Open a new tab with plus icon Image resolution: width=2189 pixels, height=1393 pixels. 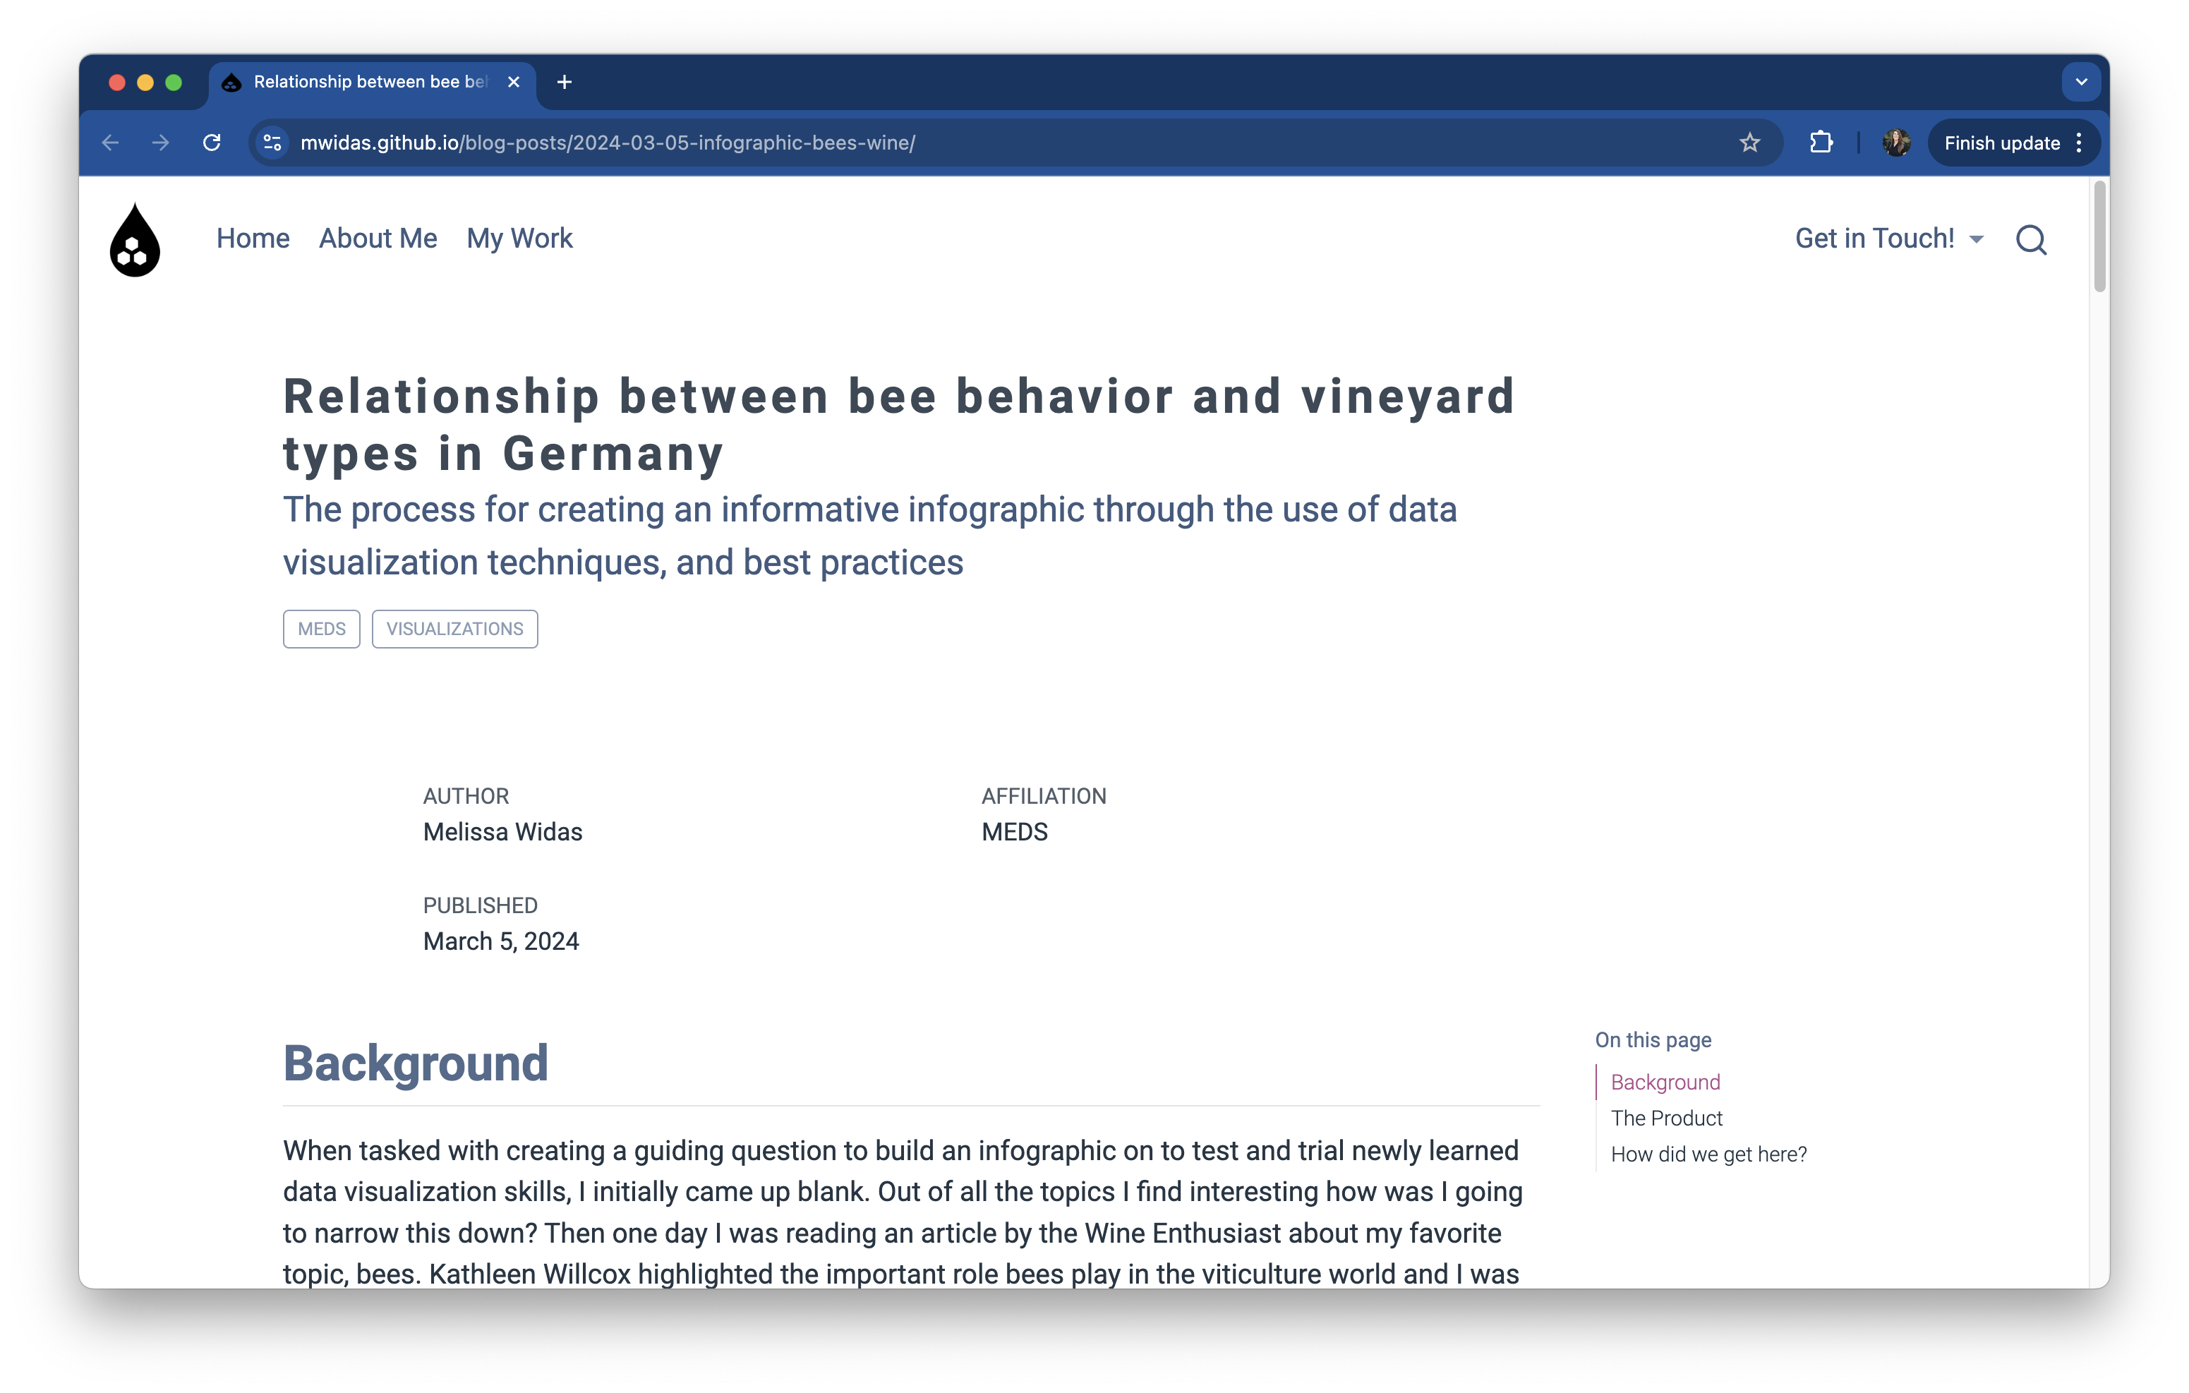(x=565, y=82)
